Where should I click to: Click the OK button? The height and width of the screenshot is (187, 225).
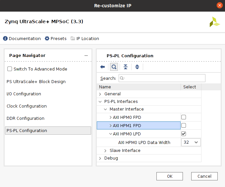[170, 176]
